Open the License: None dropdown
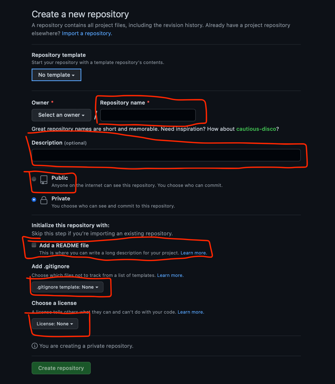The height and width of the screenshot is (384, 335). (x=55, y=324)
